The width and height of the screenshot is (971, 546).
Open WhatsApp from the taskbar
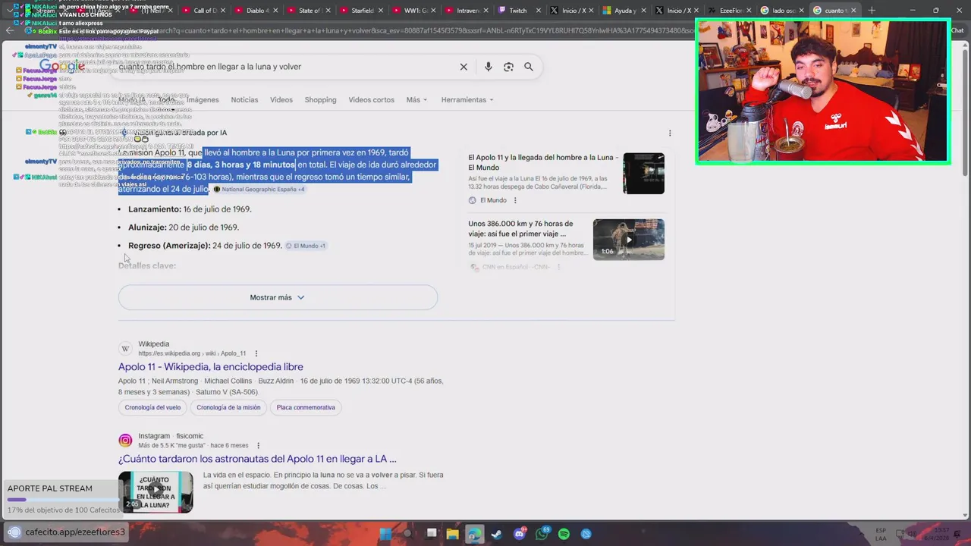pos(542,534)
